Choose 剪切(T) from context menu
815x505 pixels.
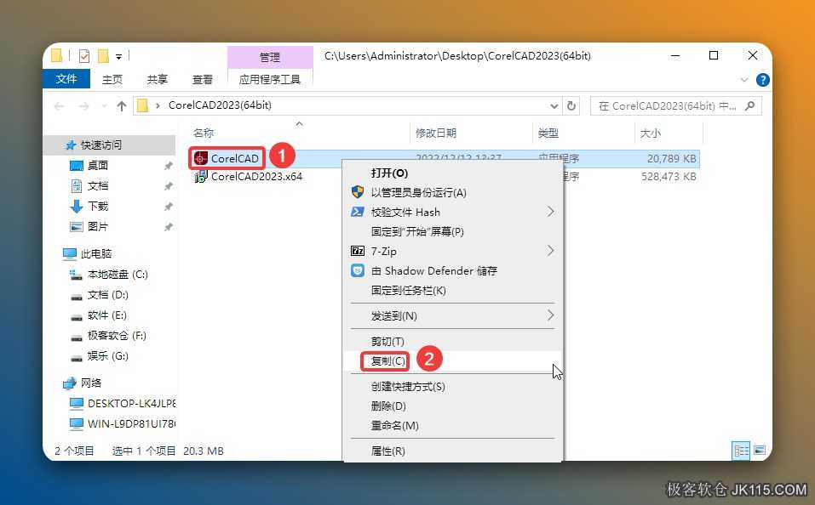(452, 341)
